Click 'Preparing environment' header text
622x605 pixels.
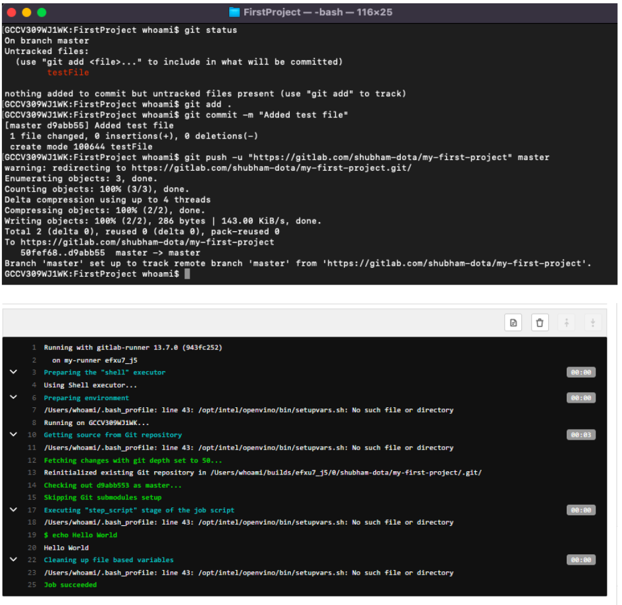point(86,397)
